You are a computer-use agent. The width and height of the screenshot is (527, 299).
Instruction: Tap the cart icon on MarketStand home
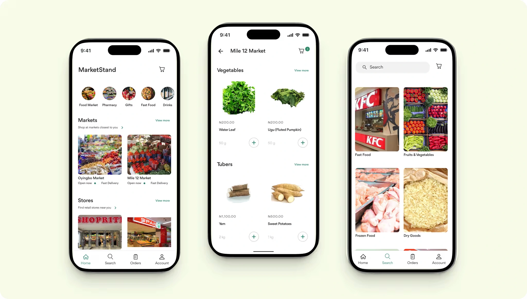click(x=162, y=69)
